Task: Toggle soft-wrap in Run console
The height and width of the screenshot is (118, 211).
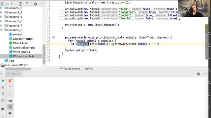Action: pos(10,100)
